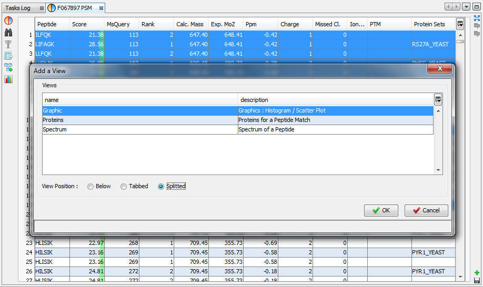Click the blue expand-arrows fullscreen icon

click(x=477, y=18)
